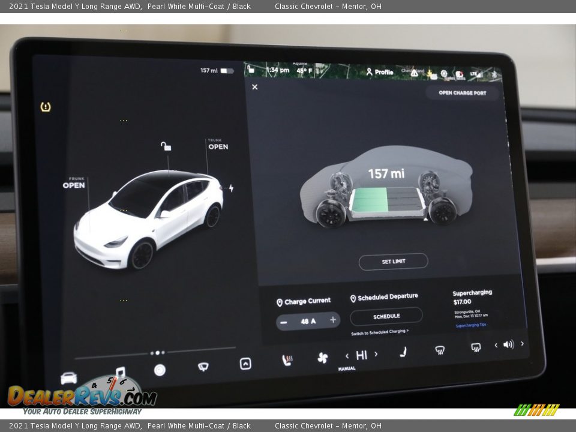Decrease charge current with minus
576x432 pixels.
click(284, 323)
